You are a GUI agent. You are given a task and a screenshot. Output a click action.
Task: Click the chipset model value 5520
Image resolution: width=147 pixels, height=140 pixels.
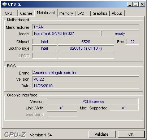86,42
